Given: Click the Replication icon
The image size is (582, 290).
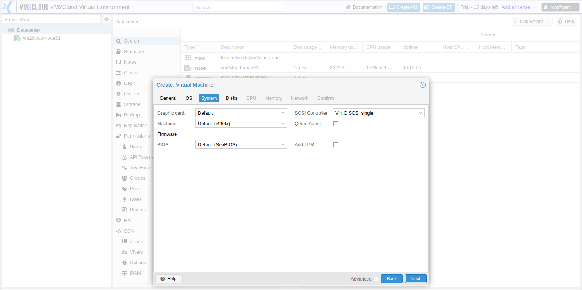Looking at the screenshot, I should click(x=119, y=126).
